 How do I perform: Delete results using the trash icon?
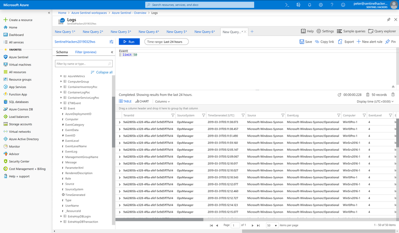[x=393, y=95]
